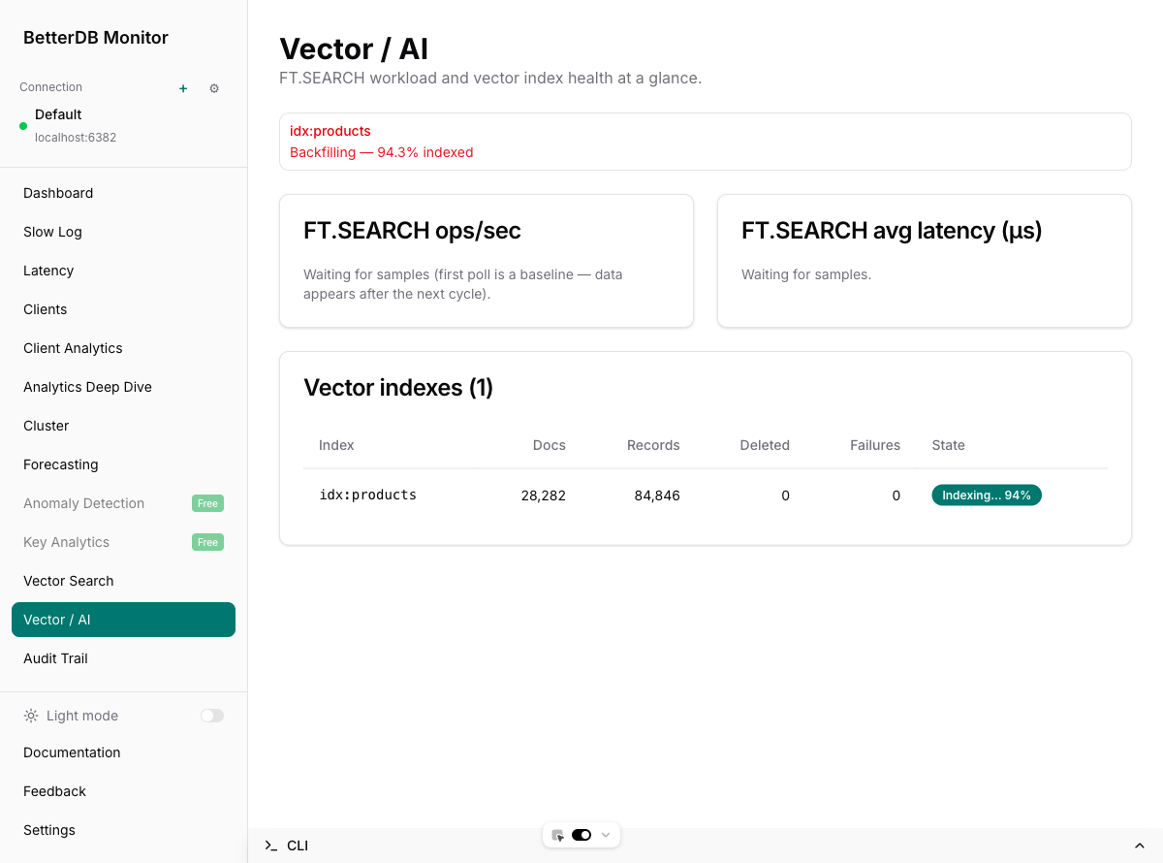Click Free badge next to Anomaly Detection
This screenshot has width=1163, height=863.
tap(207, 503)
